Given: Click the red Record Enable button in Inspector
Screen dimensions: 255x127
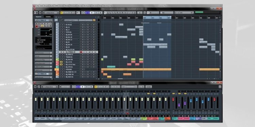Looking at the screenshot, I should click(x=37, y=26).
